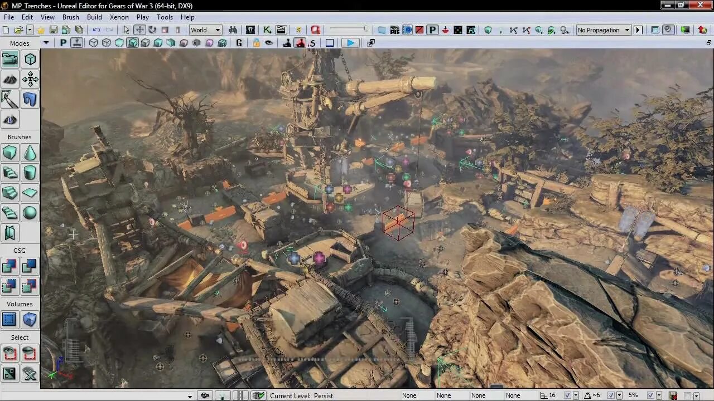This screenshot has width=714, height=401.
Task: Select the Cone brush builder
Action: coord(30,153)
